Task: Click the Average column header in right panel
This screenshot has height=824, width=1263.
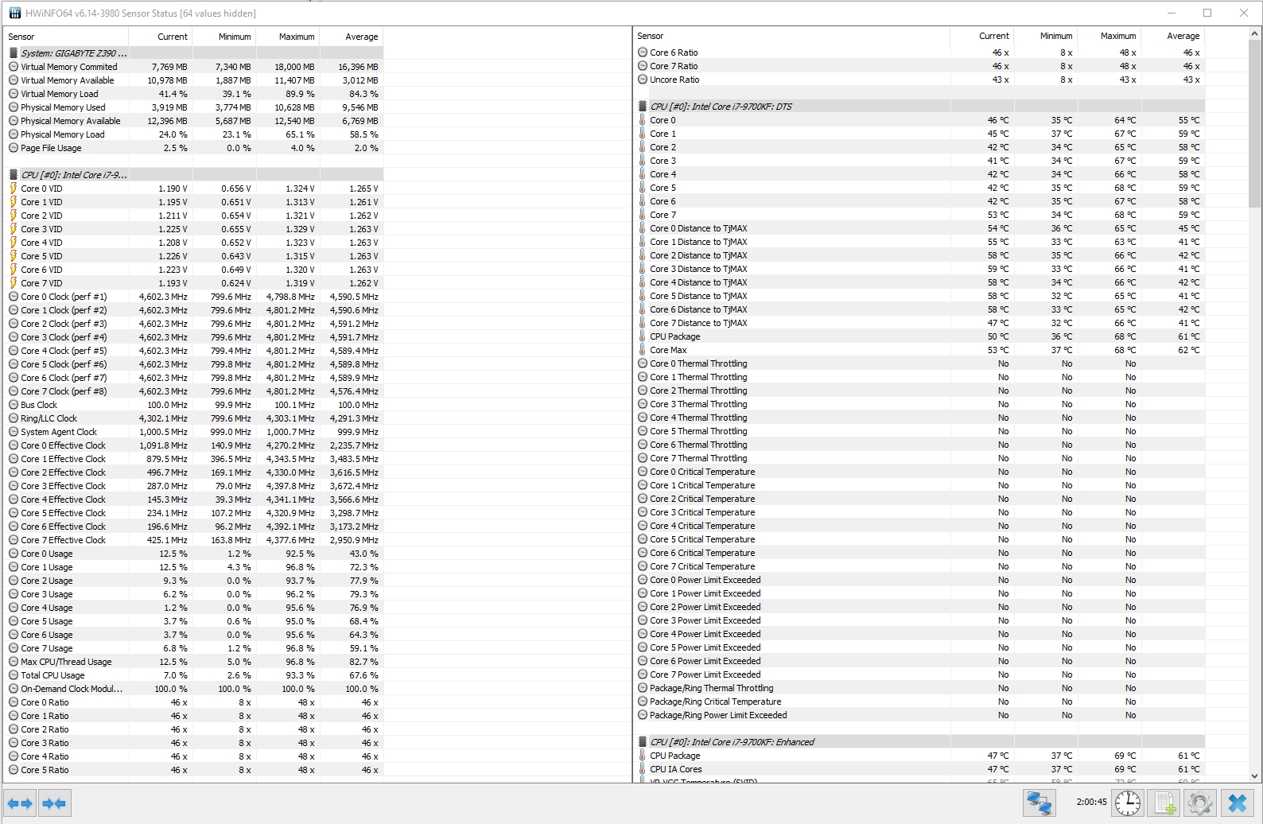Action: click(x=1173, y=36)
